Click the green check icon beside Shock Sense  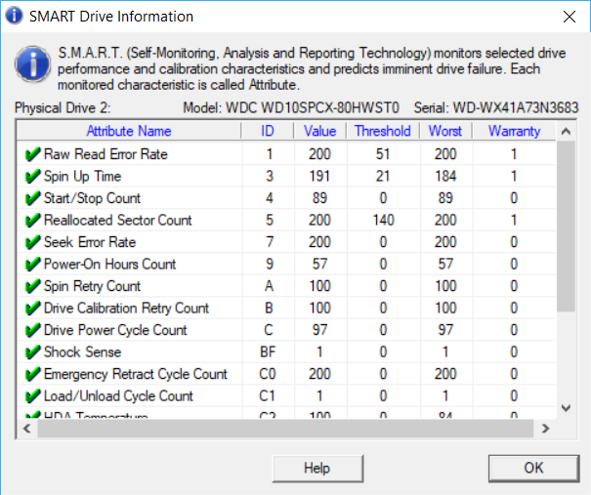click(x=33, y=352)
